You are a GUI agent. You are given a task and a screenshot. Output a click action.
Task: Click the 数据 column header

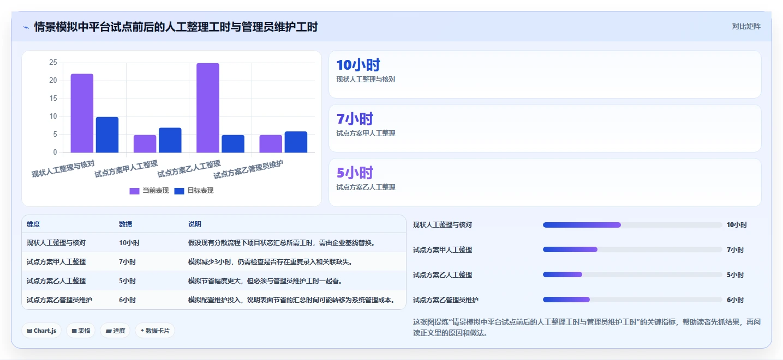(x=125, y=224)
